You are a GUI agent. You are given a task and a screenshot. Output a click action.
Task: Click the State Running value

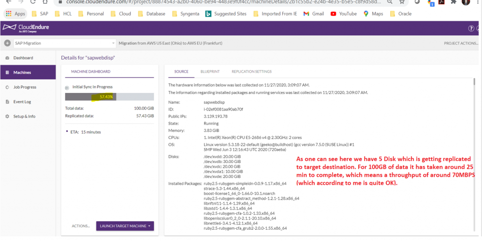(211, 124)
